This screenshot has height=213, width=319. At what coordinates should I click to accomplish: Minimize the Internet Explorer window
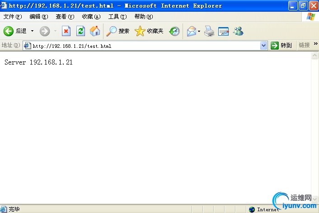[292, 6]
